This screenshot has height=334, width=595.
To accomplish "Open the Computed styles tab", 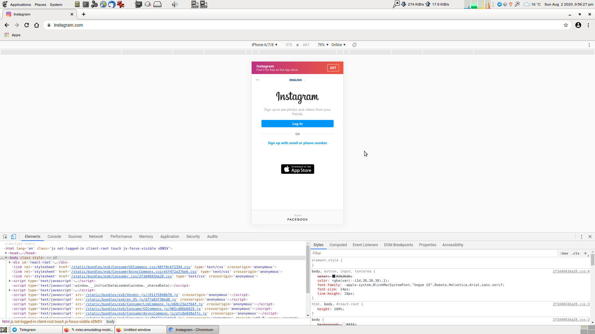I will pos(338,245).
